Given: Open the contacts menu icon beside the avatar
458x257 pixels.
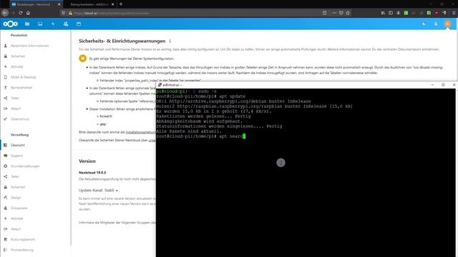Looking at the screenshot, I should point(436,24).
